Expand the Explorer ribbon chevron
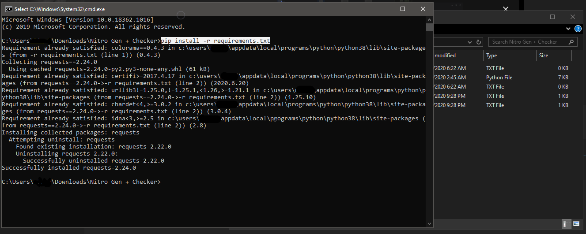This screenshot has width=586, height=234. 569,29
